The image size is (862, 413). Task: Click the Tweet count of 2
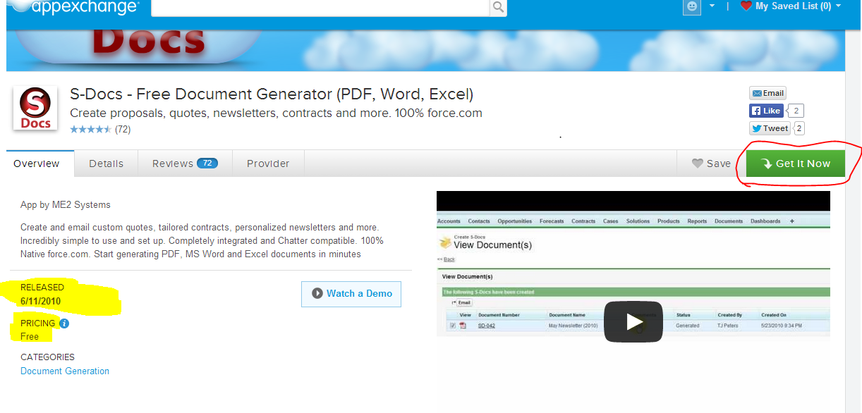point(799,128)
